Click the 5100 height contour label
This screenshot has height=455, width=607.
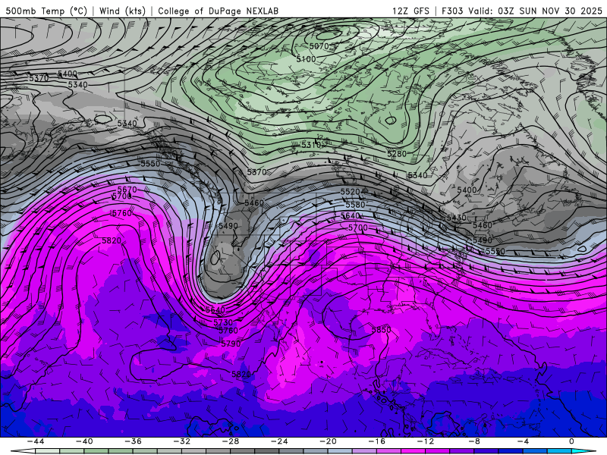[x=306, y=59]
